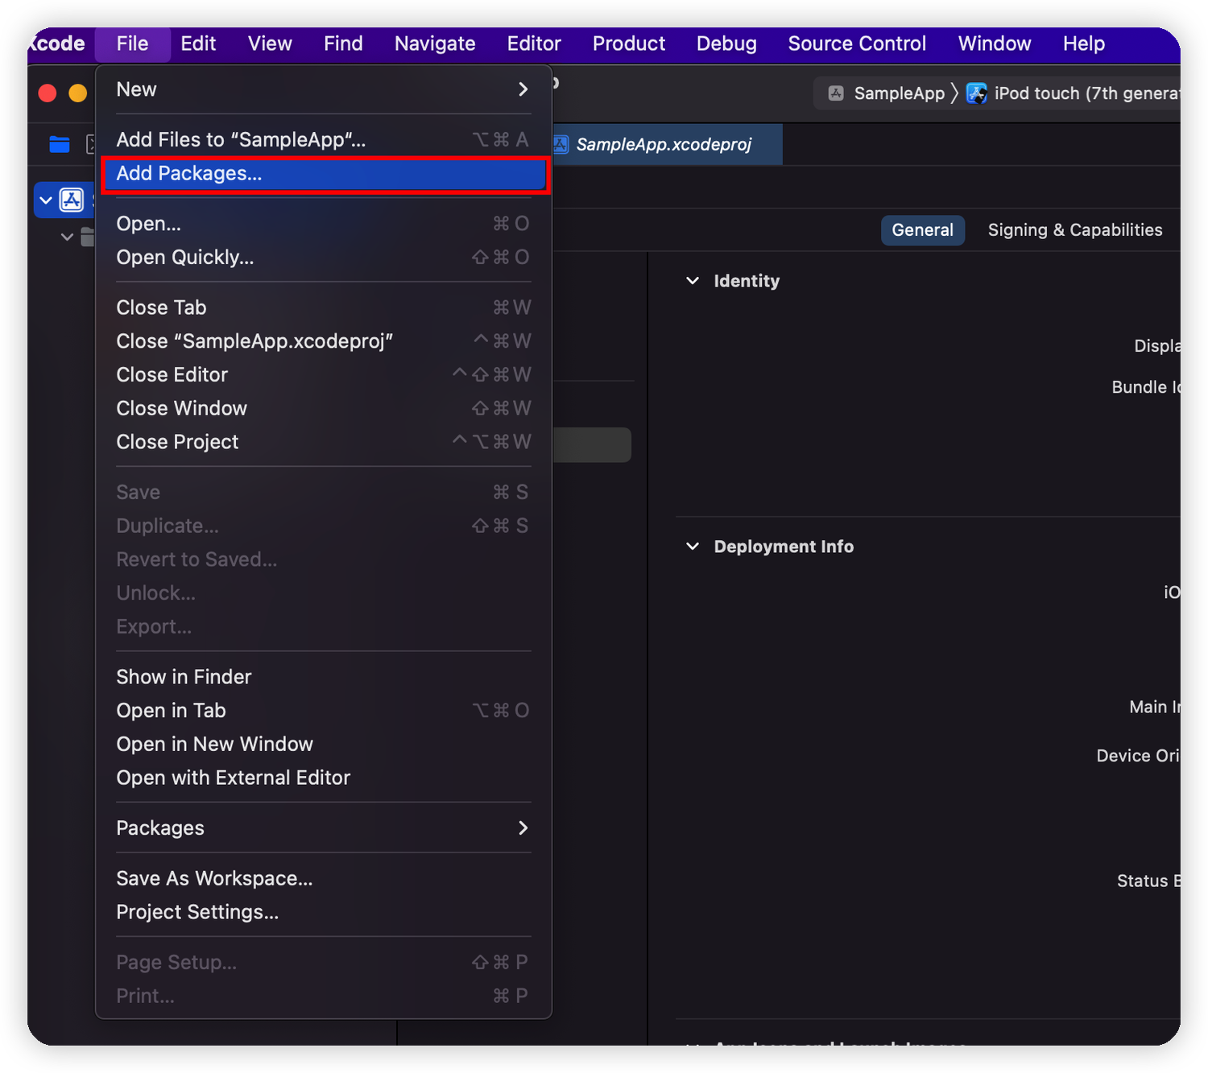Choose Add Packages… from the File menu

point(324,174)
